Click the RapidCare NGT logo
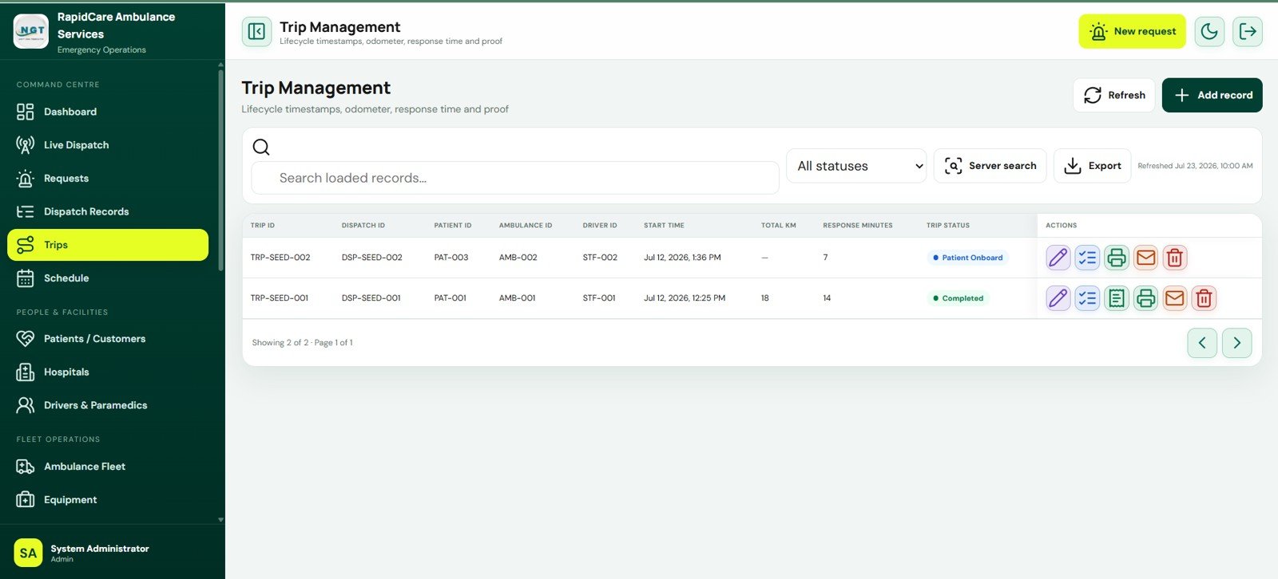This screenshot has height=579, width=1278. pos(31,31)
